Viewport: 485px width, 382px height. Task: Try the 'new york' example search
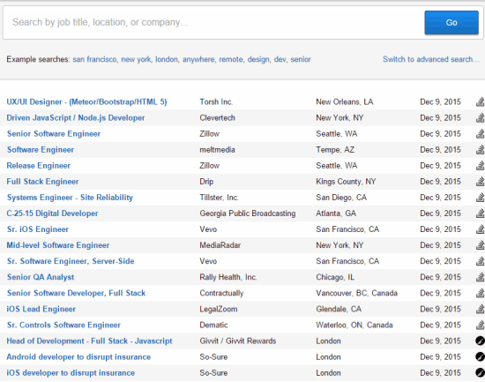click(136, 59)
